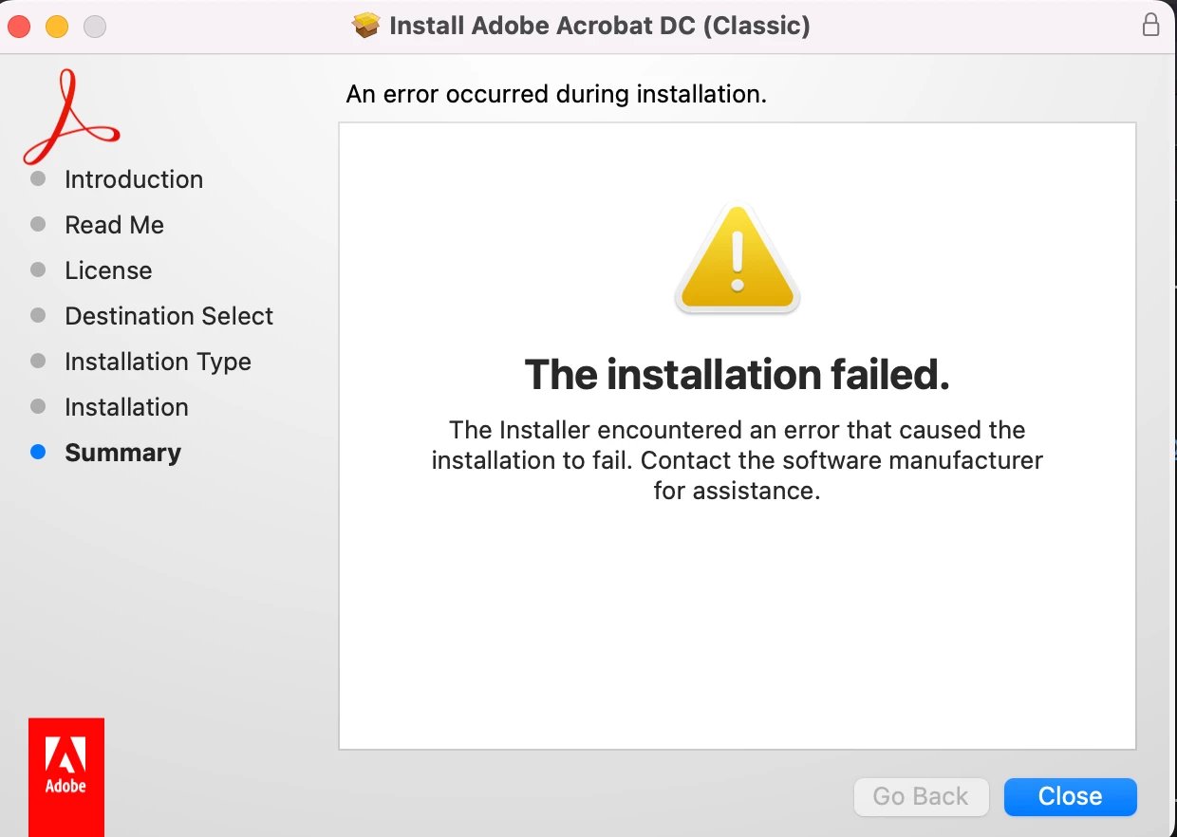The width and height of the screenshot is (1177, 837).
Task: Click the Adobe Acrobat red logo
Action: click(72, 117)
